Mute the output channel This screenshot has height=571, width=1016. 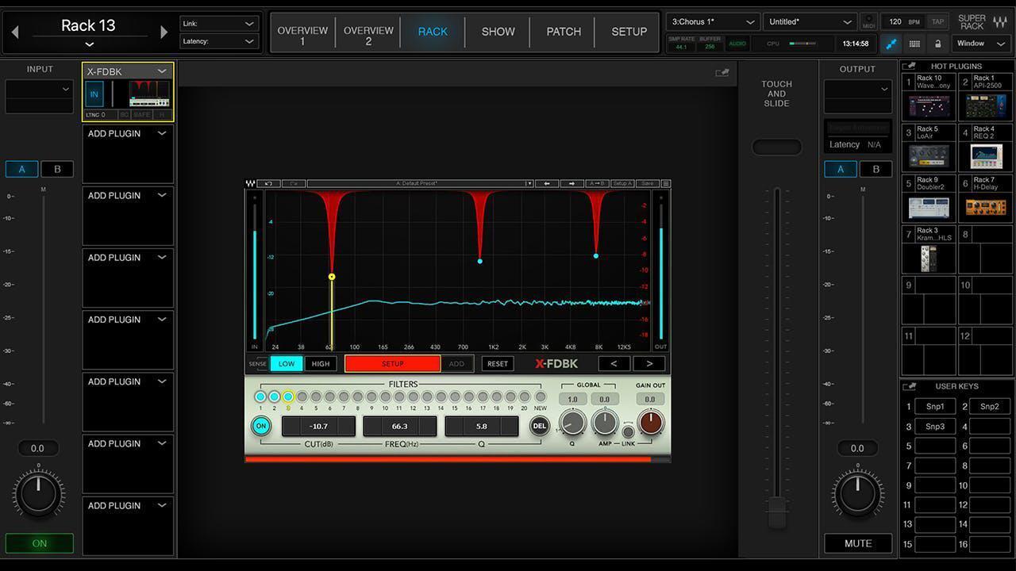click(857, 543)
